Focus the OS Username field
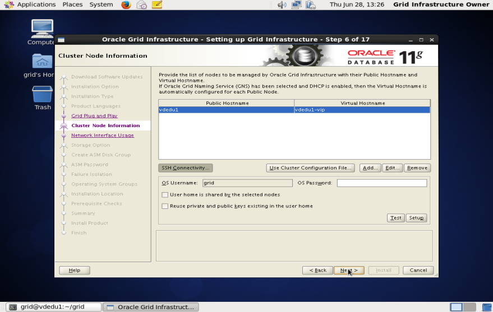Viewport: 493px width, 312px height. 247,183
